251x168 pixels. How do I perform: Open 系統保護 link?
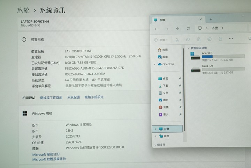click(74, 97)
